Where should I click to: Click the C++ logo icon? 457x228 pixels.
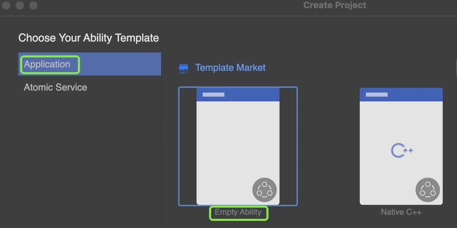click(x=401, y=151)
